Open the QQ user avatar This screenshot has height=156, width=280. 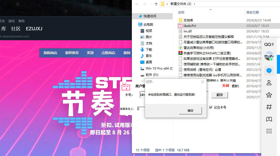[269, 56]
